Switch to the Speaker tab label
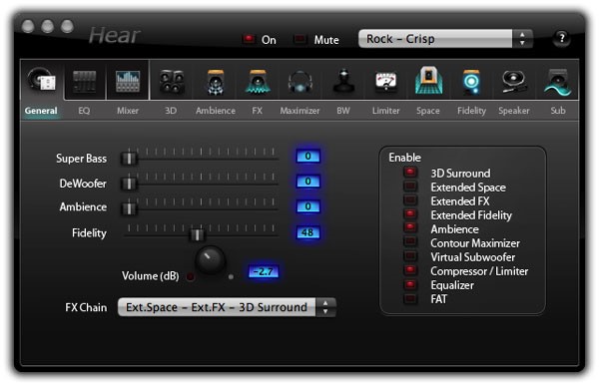Viewport: 599px width, 386px height. (x=514, y=111)
